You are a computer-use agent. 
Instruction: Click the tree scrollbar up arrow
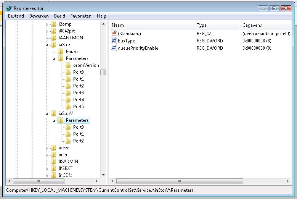[103, 24]
